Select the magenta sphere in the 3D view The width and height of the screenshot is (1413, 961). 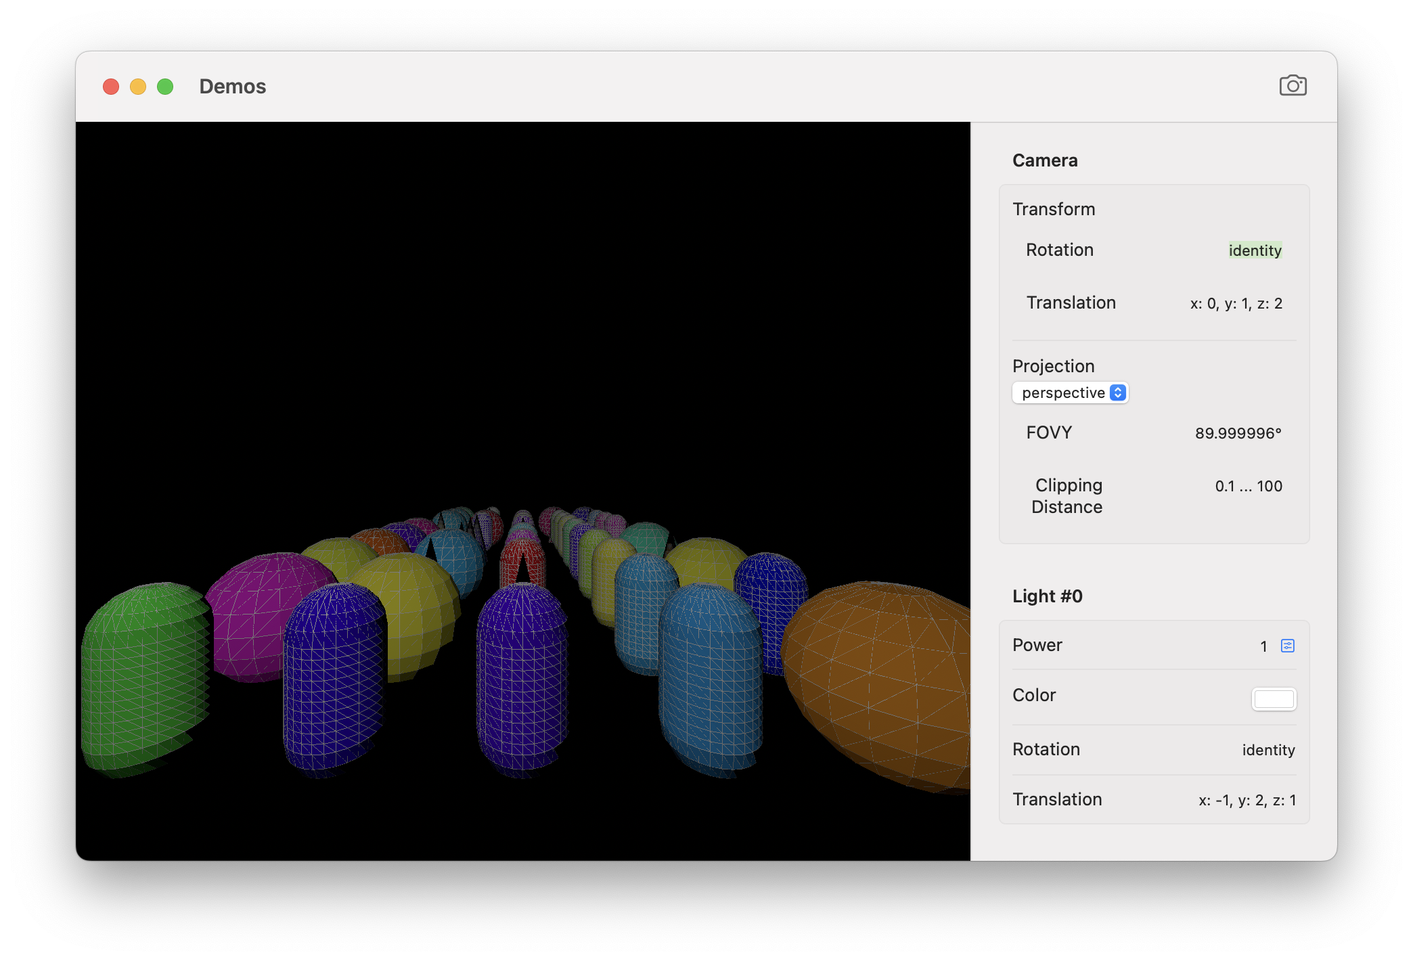point(250,609)
